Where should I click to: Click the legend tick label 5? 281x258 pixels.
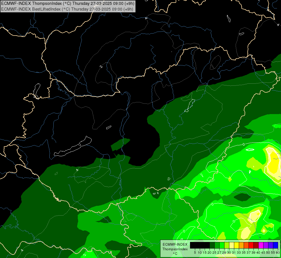click(195, 253)
